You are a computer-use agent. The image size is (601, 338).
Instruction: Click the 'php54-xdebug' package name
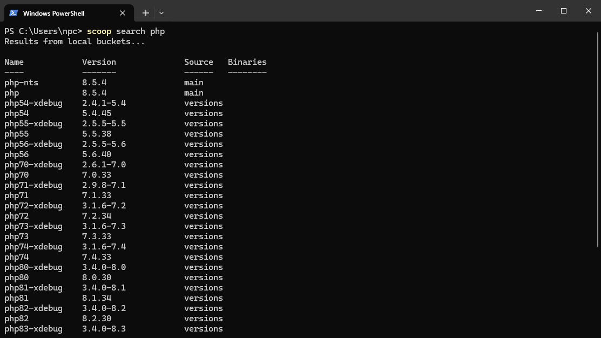pos(33,103)
